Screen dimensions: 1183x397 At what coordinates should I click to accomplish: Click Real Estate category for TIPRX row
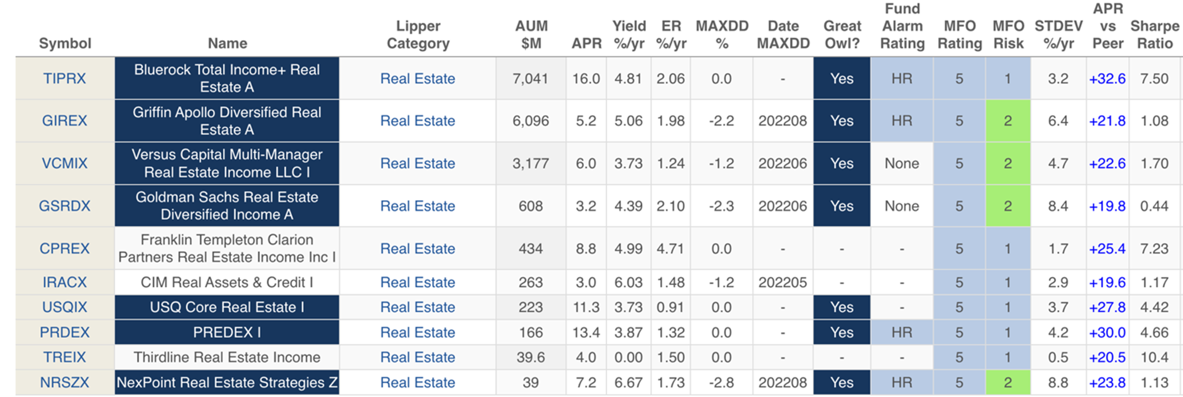[x=417, y=78]
